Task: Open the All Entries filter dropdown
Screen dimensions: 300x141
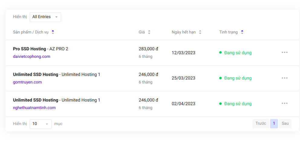Action: click(45, 17)
